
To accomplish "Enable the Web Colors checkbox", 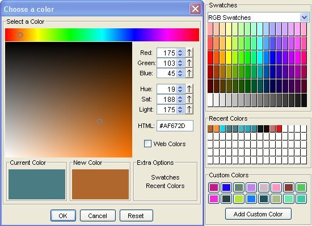I will click(147, 143).
